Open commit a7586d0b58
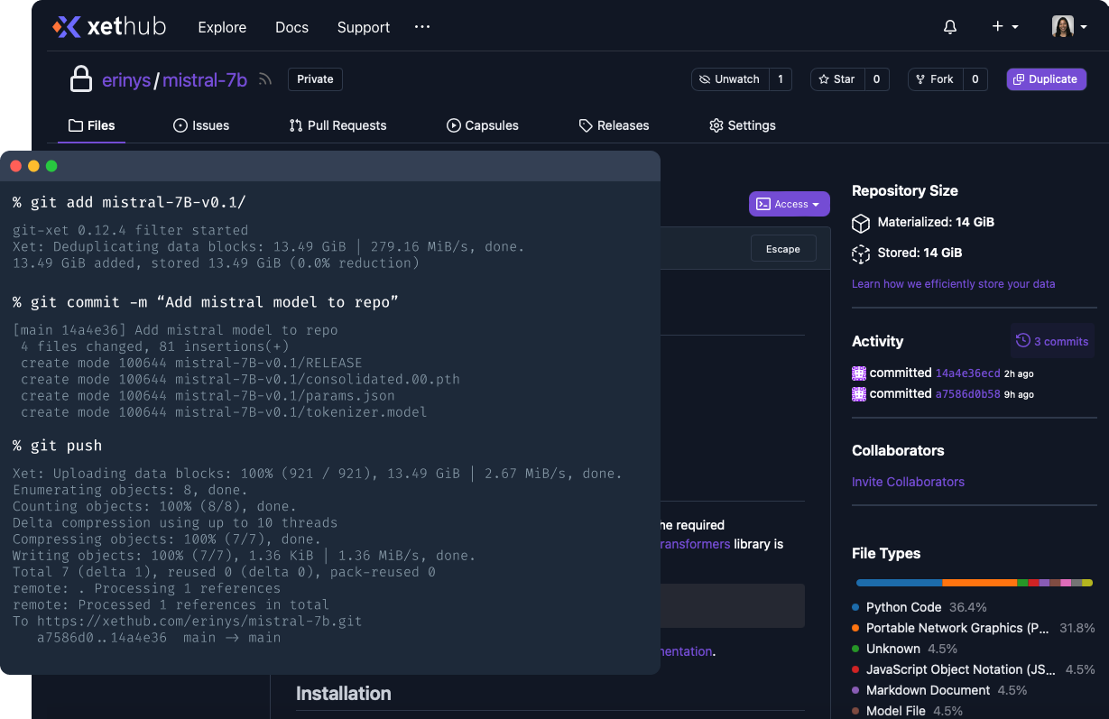The height and width of the screenshot is (719, 1109). pyautogui.click(x=967, y=394)
